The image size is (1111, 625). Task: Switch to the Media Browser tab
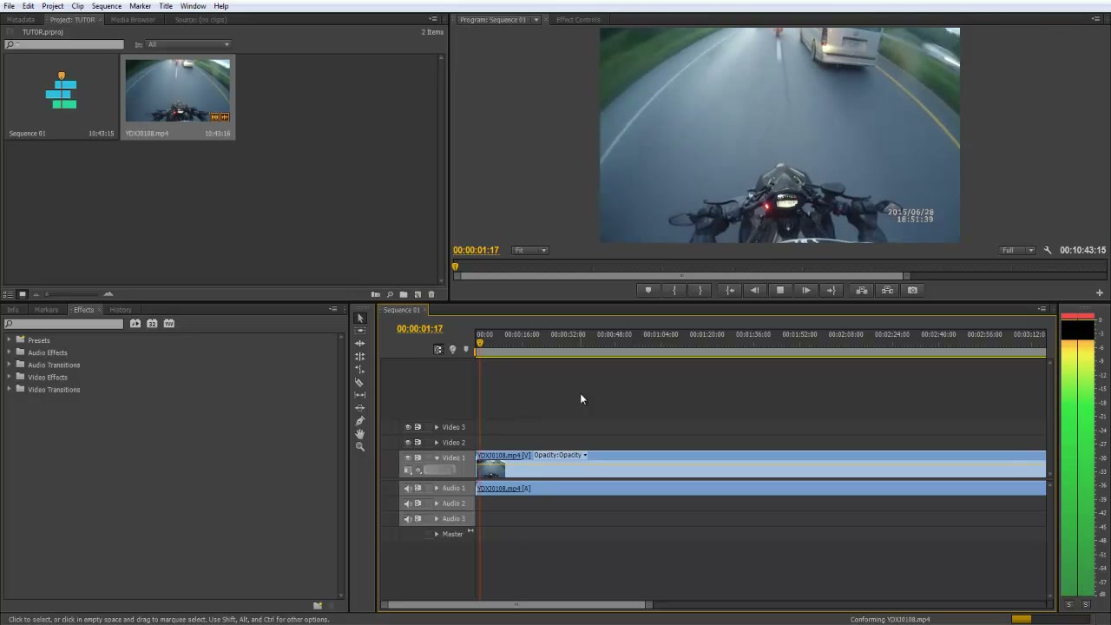(132, 19)
